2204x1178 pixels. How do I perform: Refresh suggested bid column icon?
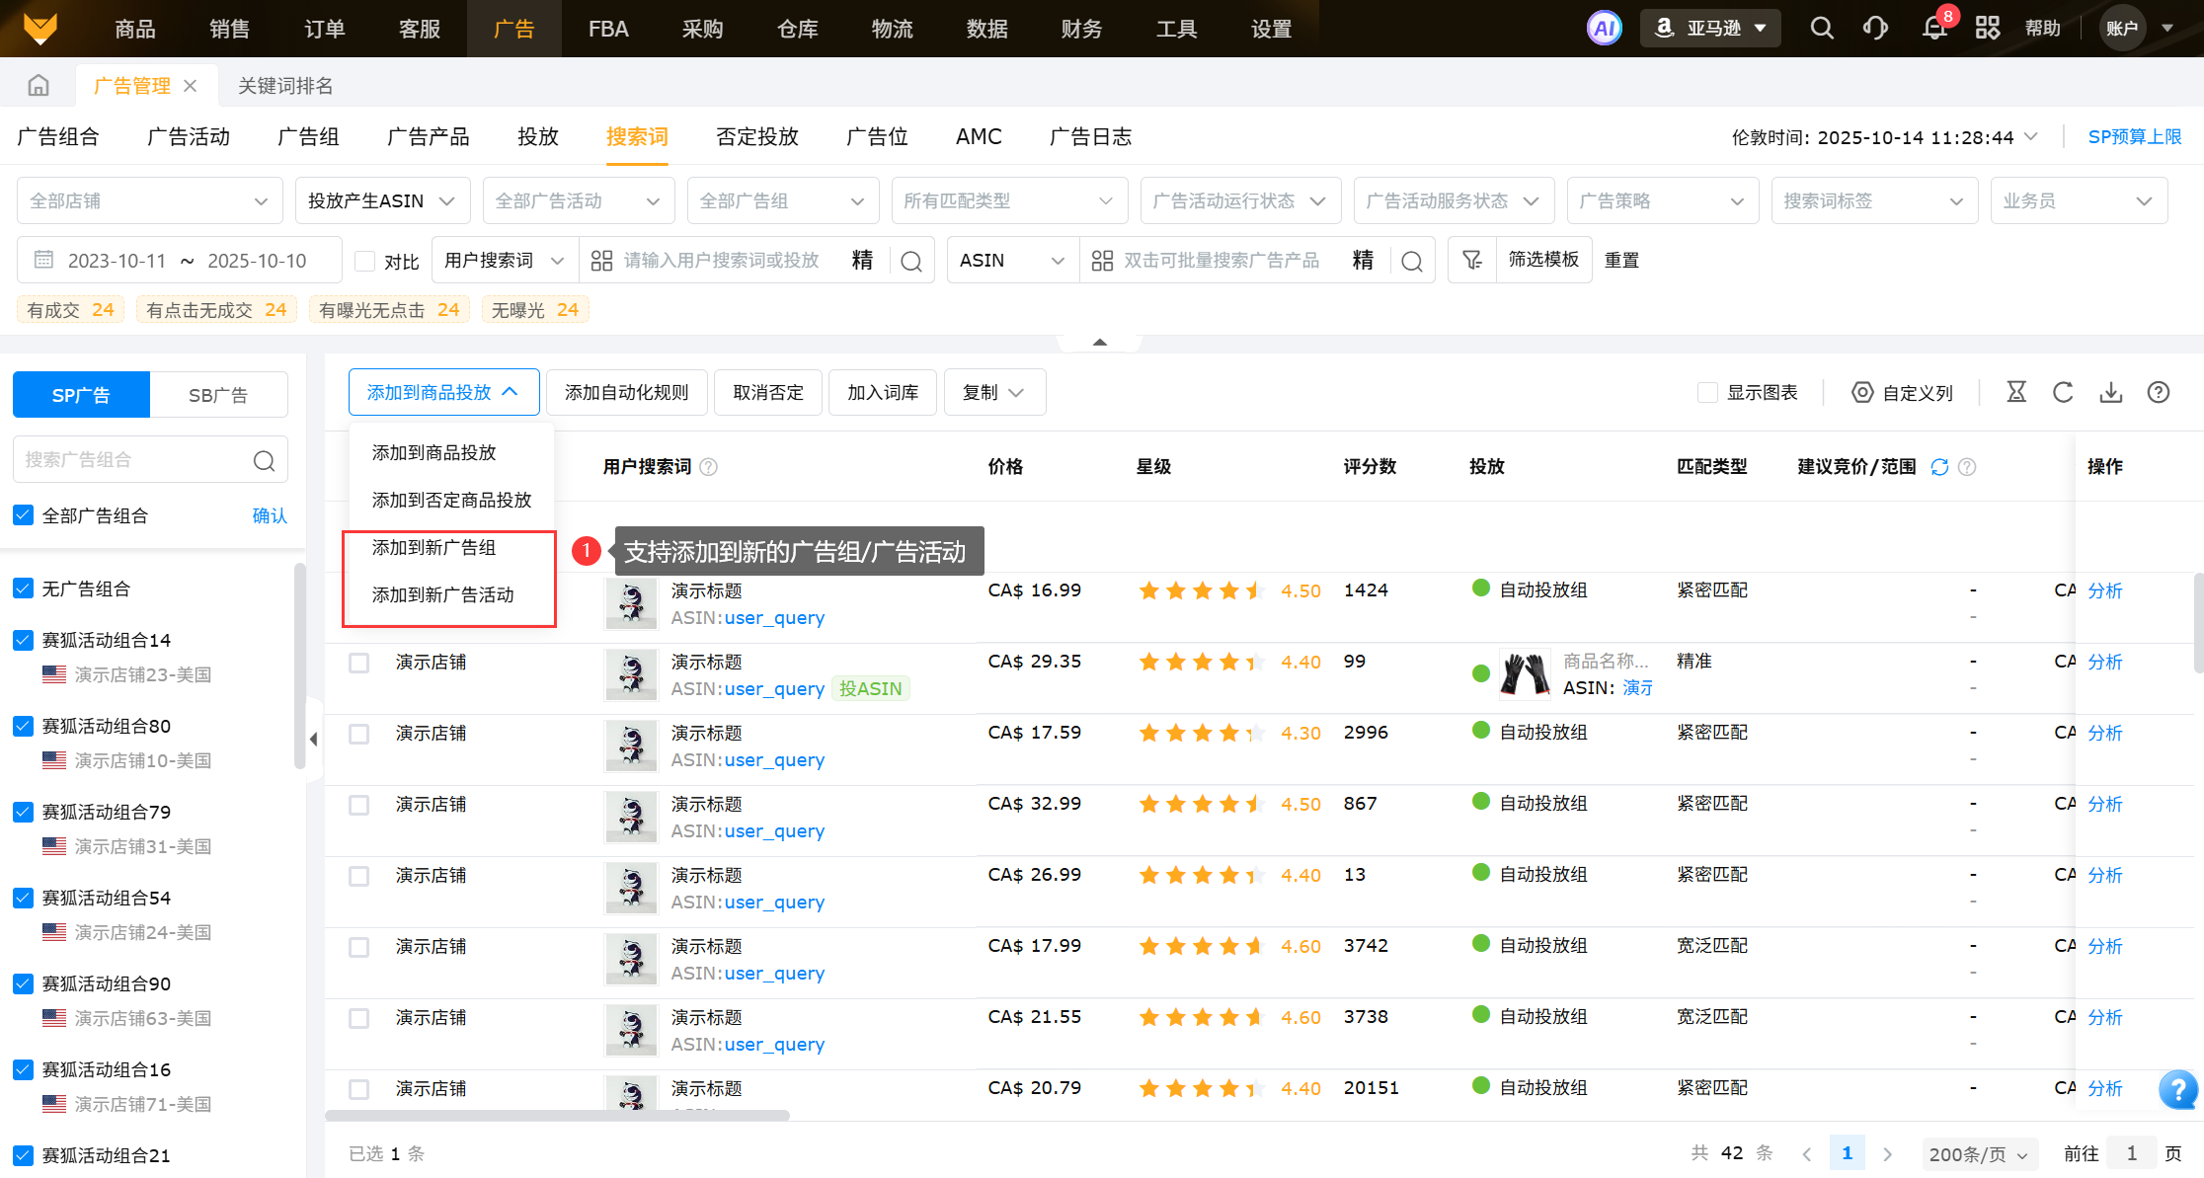pyautogui.click(x=1939, y=467)
